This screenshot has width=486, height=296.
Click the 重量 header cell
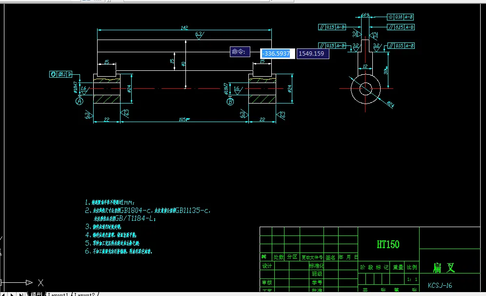pyautogui.click(x=398, y=267)
